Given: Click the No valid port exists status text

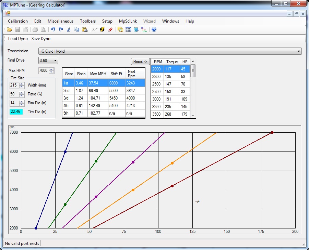Looking at the screenshot, I should click(22, 244).
